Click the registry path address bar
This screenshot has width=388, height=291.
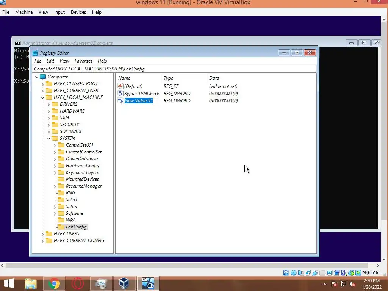point(174,69)
